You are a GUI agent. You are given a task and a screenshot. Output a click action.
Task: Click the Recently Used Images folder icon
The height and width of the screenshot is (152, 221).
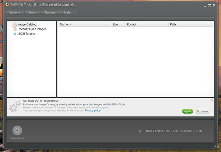click(x=15, y=29)
